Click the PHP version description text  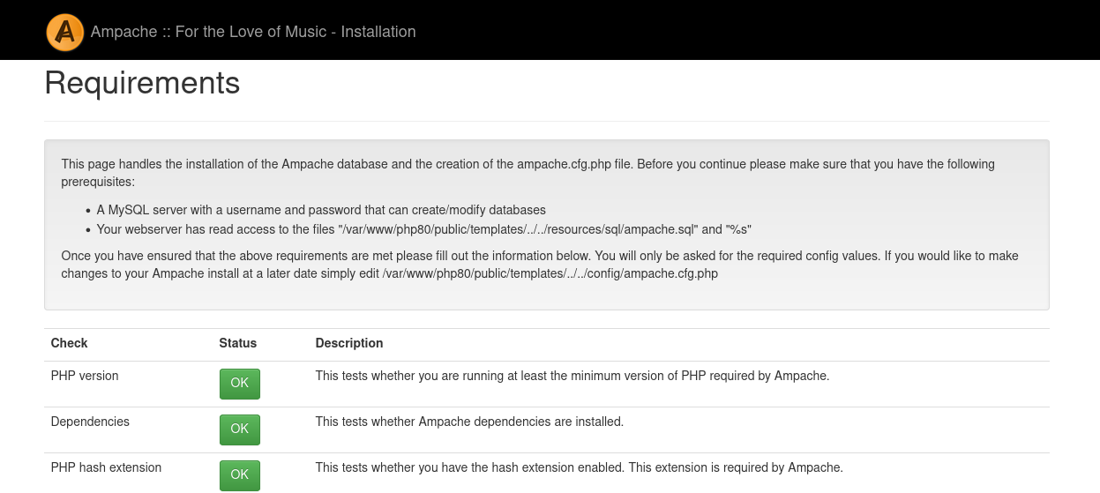pyautogui.click(x=572, y=376)
